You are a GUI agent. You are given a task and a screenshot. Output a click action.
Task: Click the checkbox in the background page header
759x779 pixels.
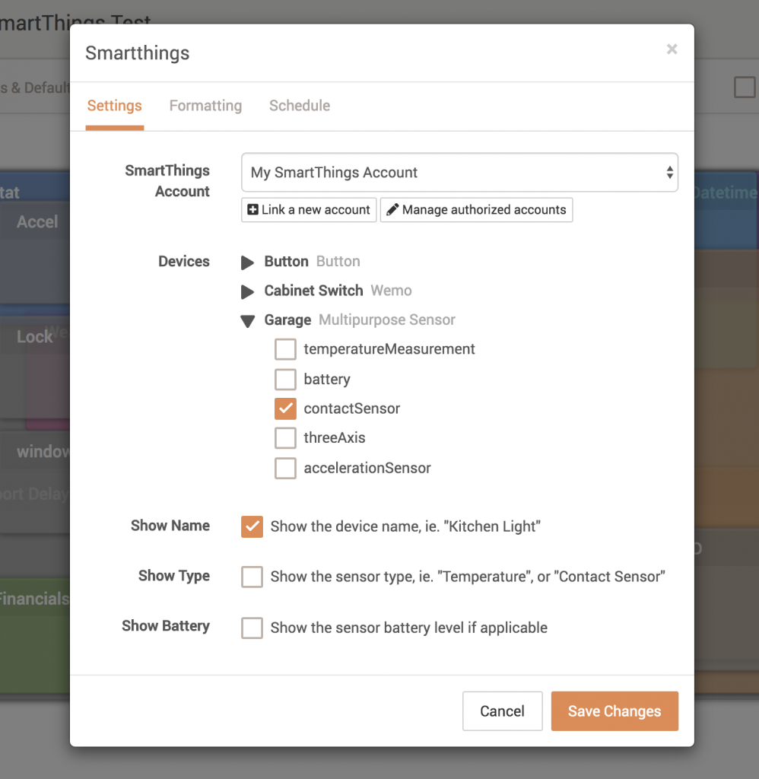click(x=745, y=87)
